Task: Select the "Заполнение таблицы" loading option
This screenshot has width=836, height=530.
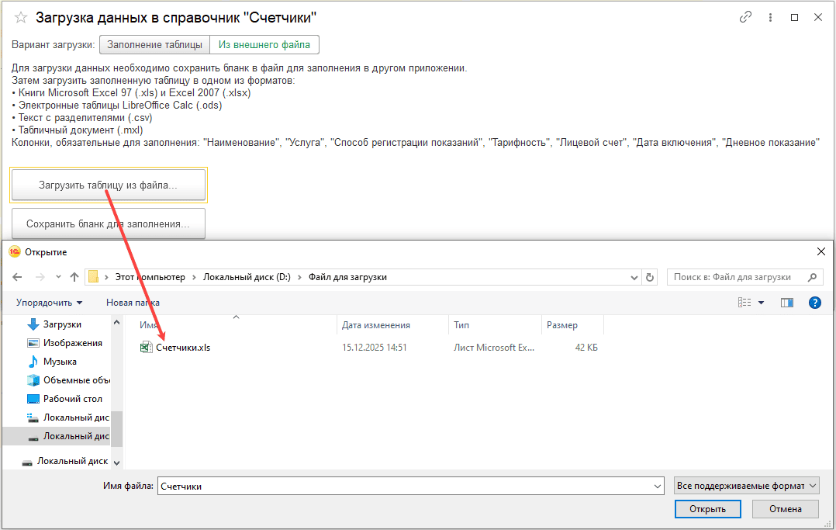Action: (x=154, y=45)
